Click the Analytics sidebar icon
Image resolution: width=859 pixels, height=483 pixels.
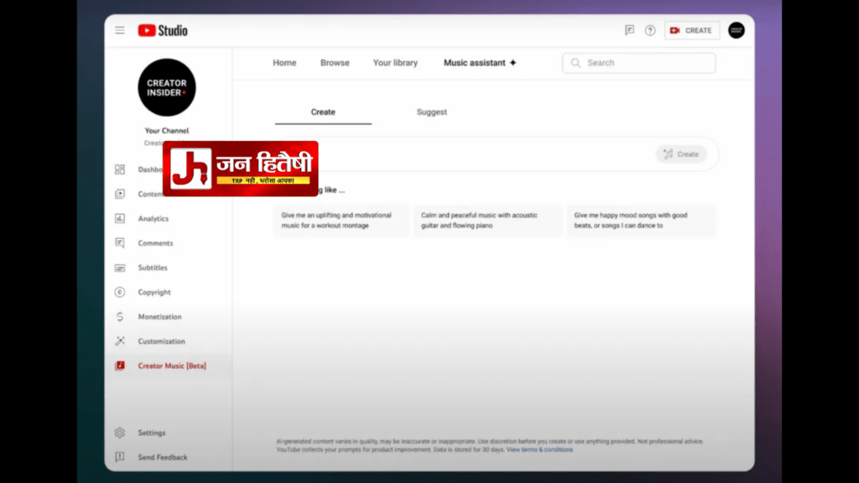(120, 219)
